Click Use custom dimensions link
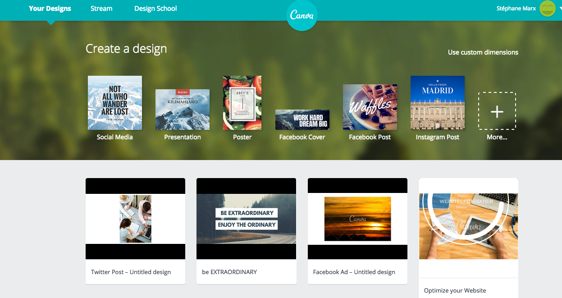Image resolution: width=562 pixels, height=298 pixels. [x=483, y=52]
